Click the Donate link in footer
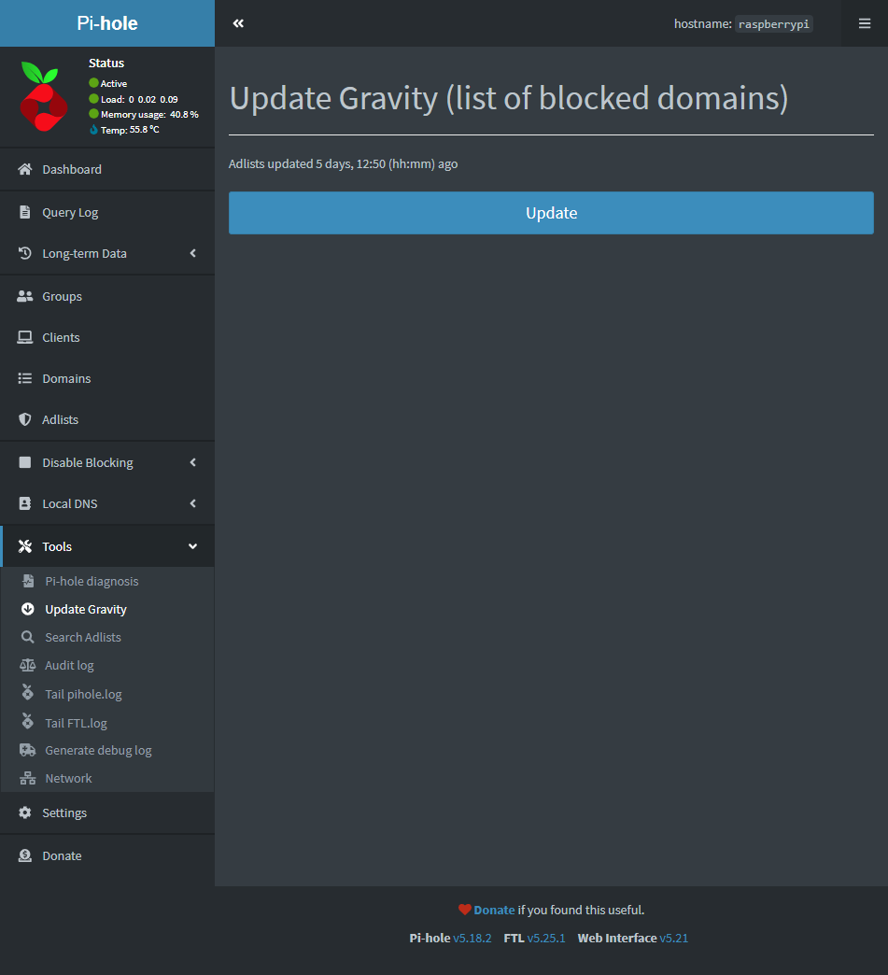The width and height of the screenshot is (888, 975). (x=494, y=910)
